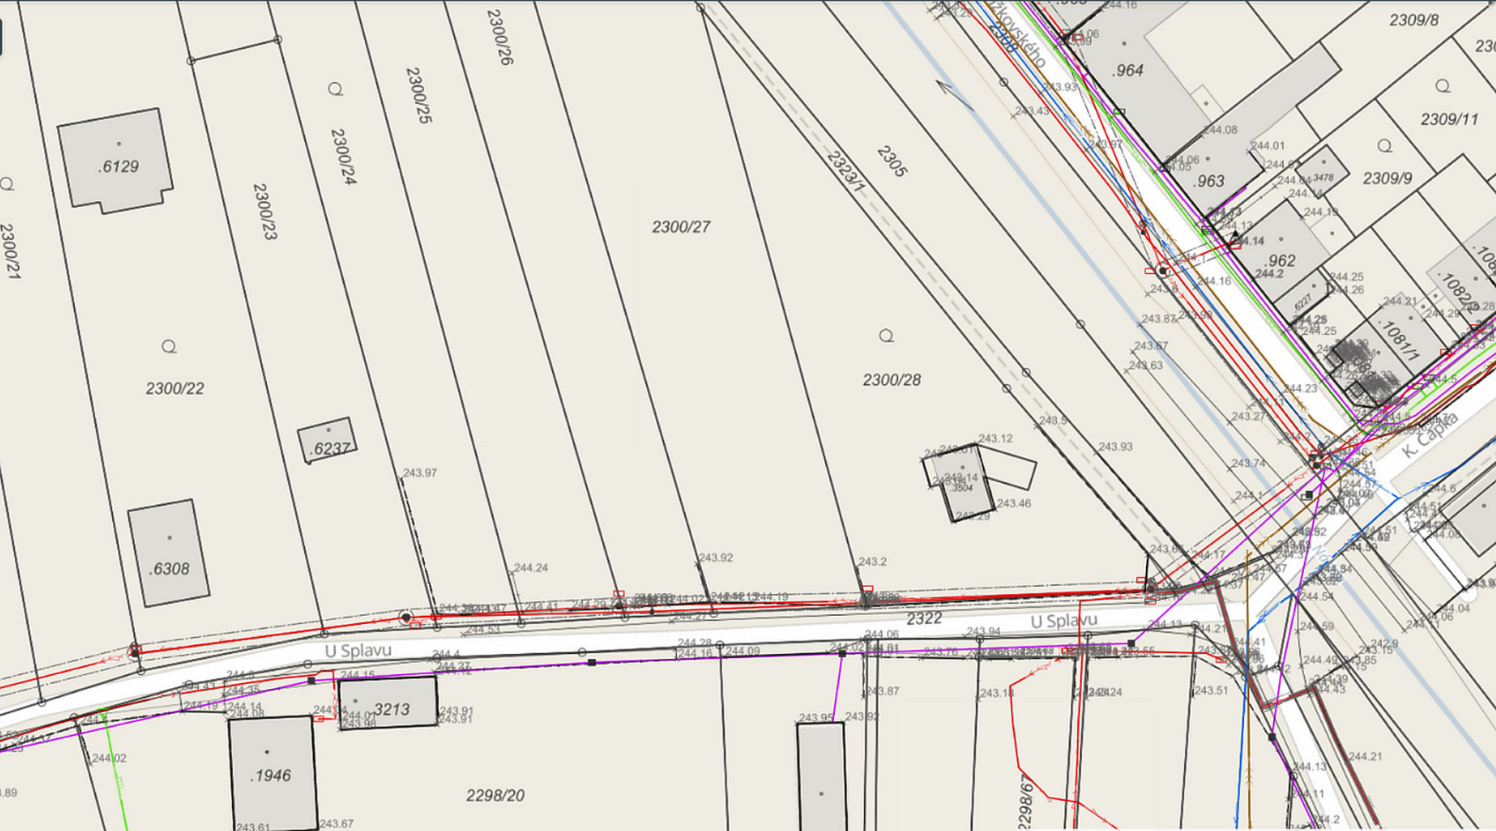Click parcel number 2300/23
Viewport: 1496px width, 831px height.
(x=264, y=212)
